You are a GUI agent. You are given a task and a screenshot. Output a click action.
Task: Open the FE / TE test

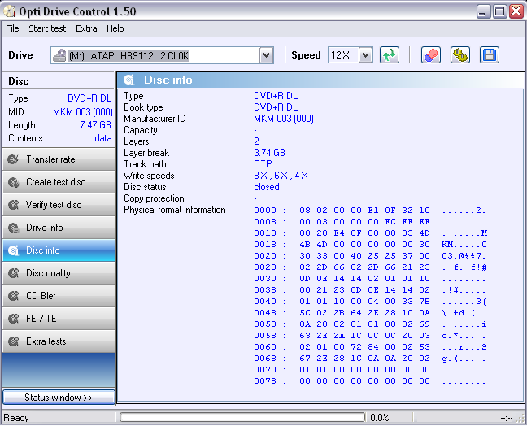(x=59, y=319)
